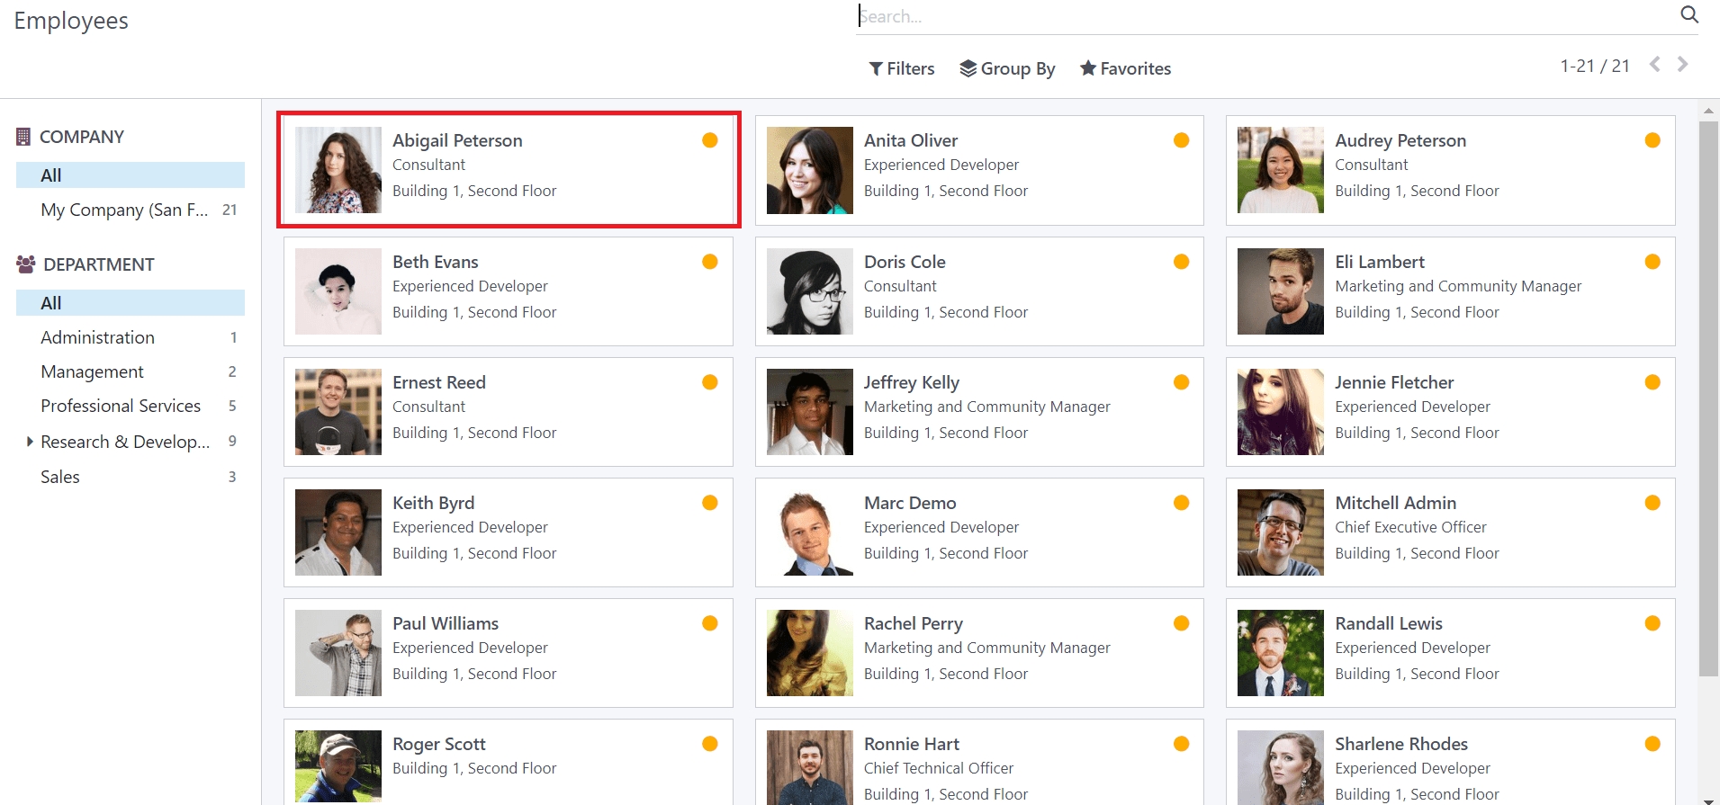Go to previous page arrow
The image size is (1720, 805).
pyautogui.click(x=1654, y=65)
